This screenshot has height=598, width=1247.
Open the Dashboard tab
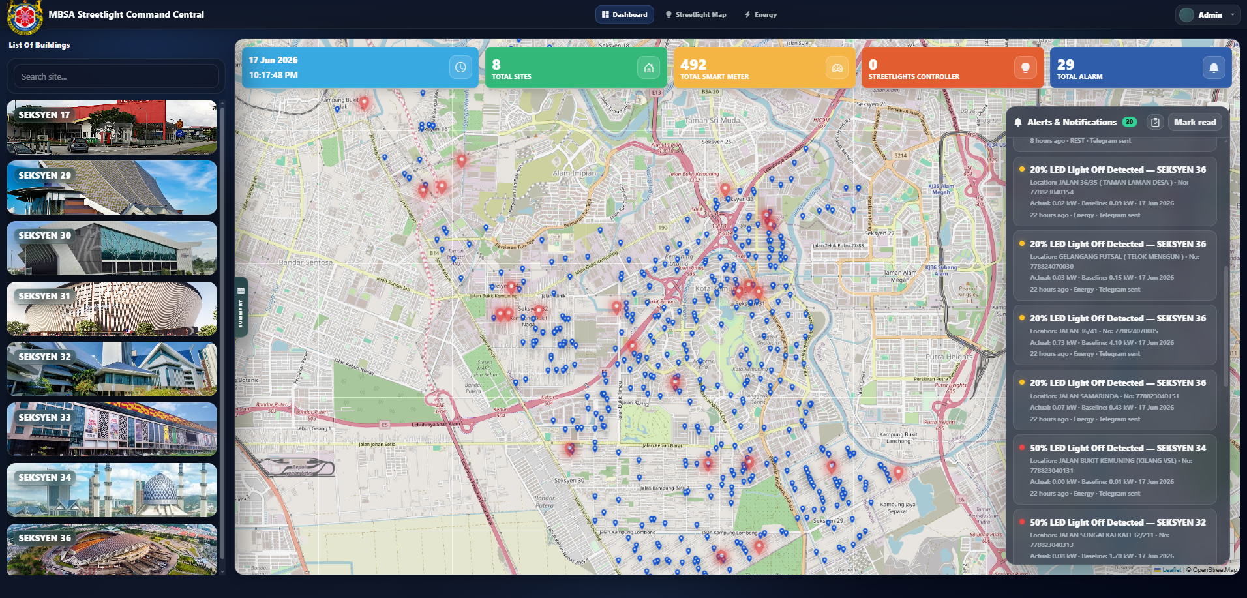tap(625, 14)
